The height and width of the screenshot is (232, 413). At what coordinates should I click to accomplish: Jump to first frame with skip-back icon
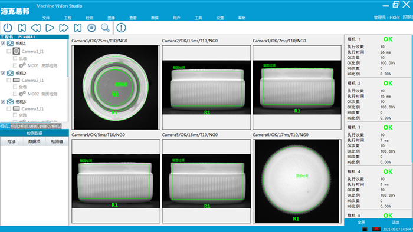pos(22,28)
